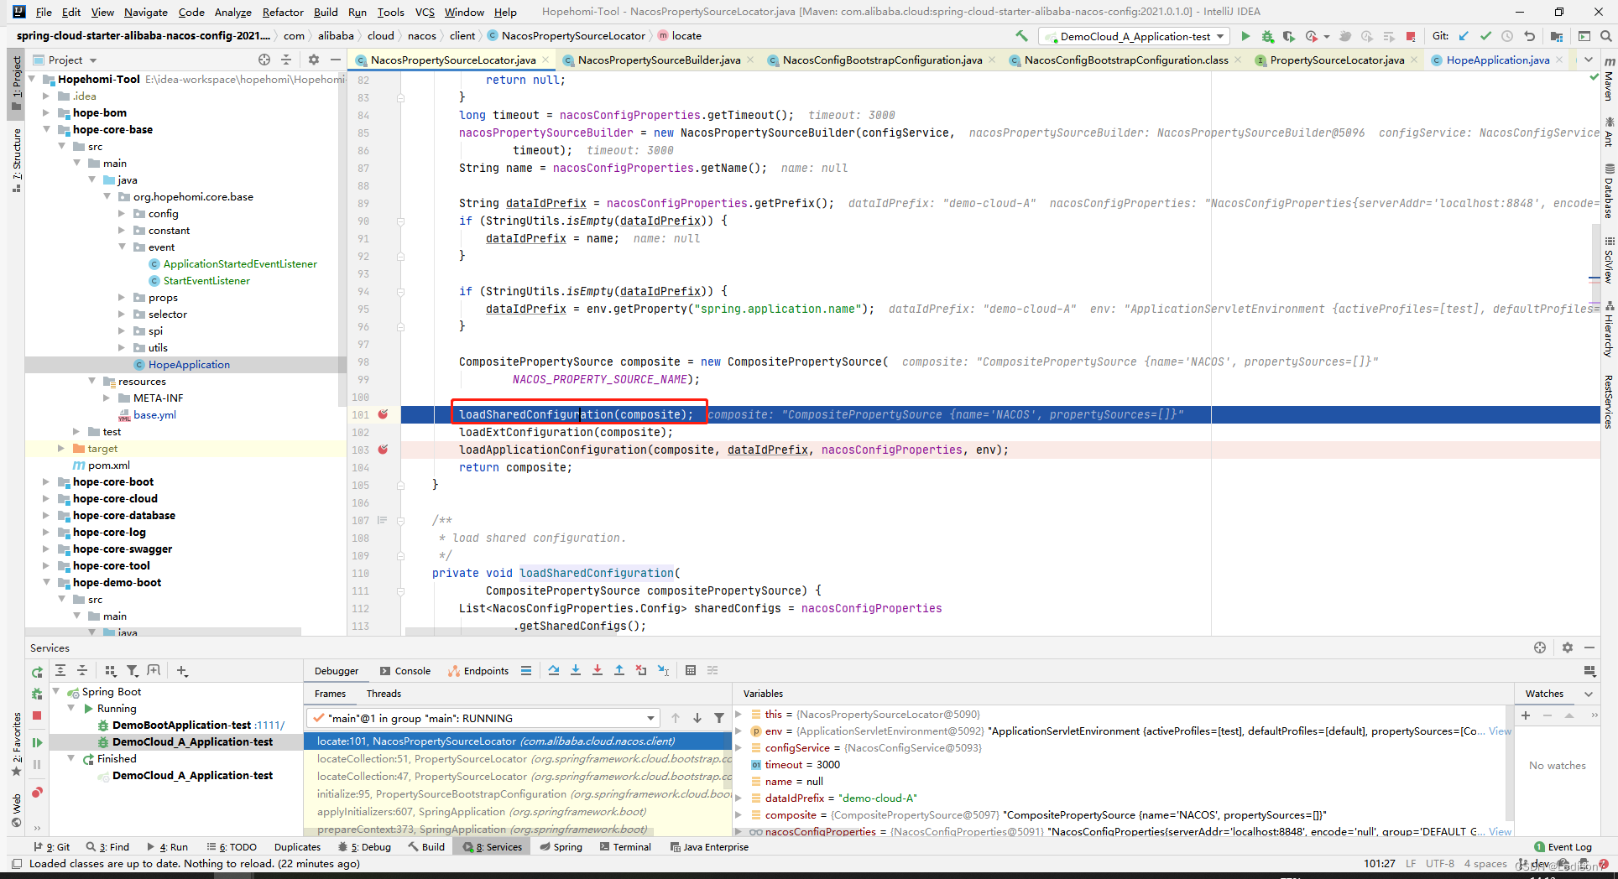The width and height of the screenshot is (1618, 879).
Task: Click View link for env variable
Action: (1500, 731)
